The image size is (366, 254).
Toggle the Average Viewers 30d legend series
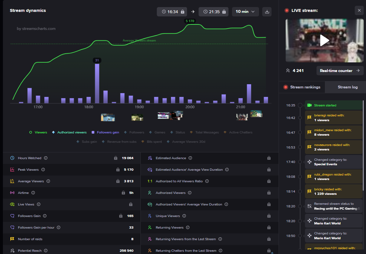tap(186, 142)
